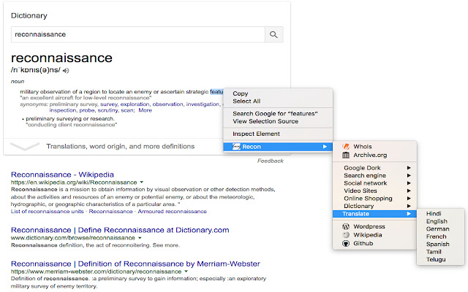Select the highlighted Translate menu item
This screenshot has height=292, width=468.
pyautogui.click(x=374, y=214)
